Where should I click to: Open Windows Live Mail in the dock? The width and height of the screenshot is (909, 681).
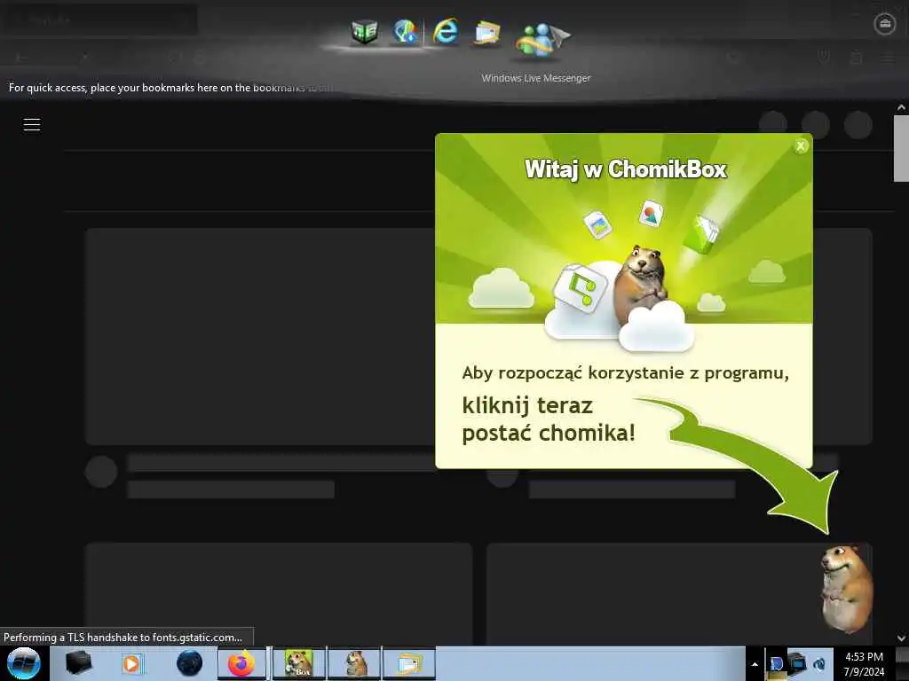point(486,33)
